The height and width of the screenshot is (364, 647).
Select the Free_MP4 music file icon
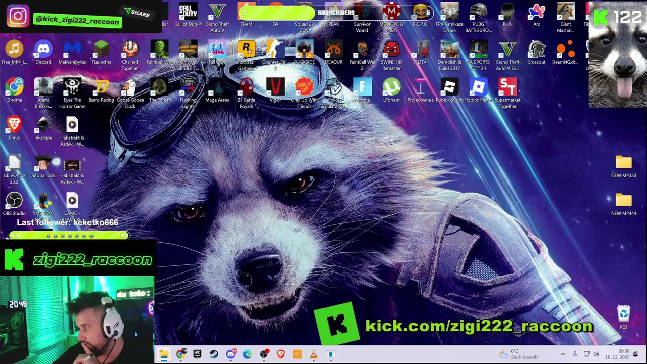tap(14, 53)
